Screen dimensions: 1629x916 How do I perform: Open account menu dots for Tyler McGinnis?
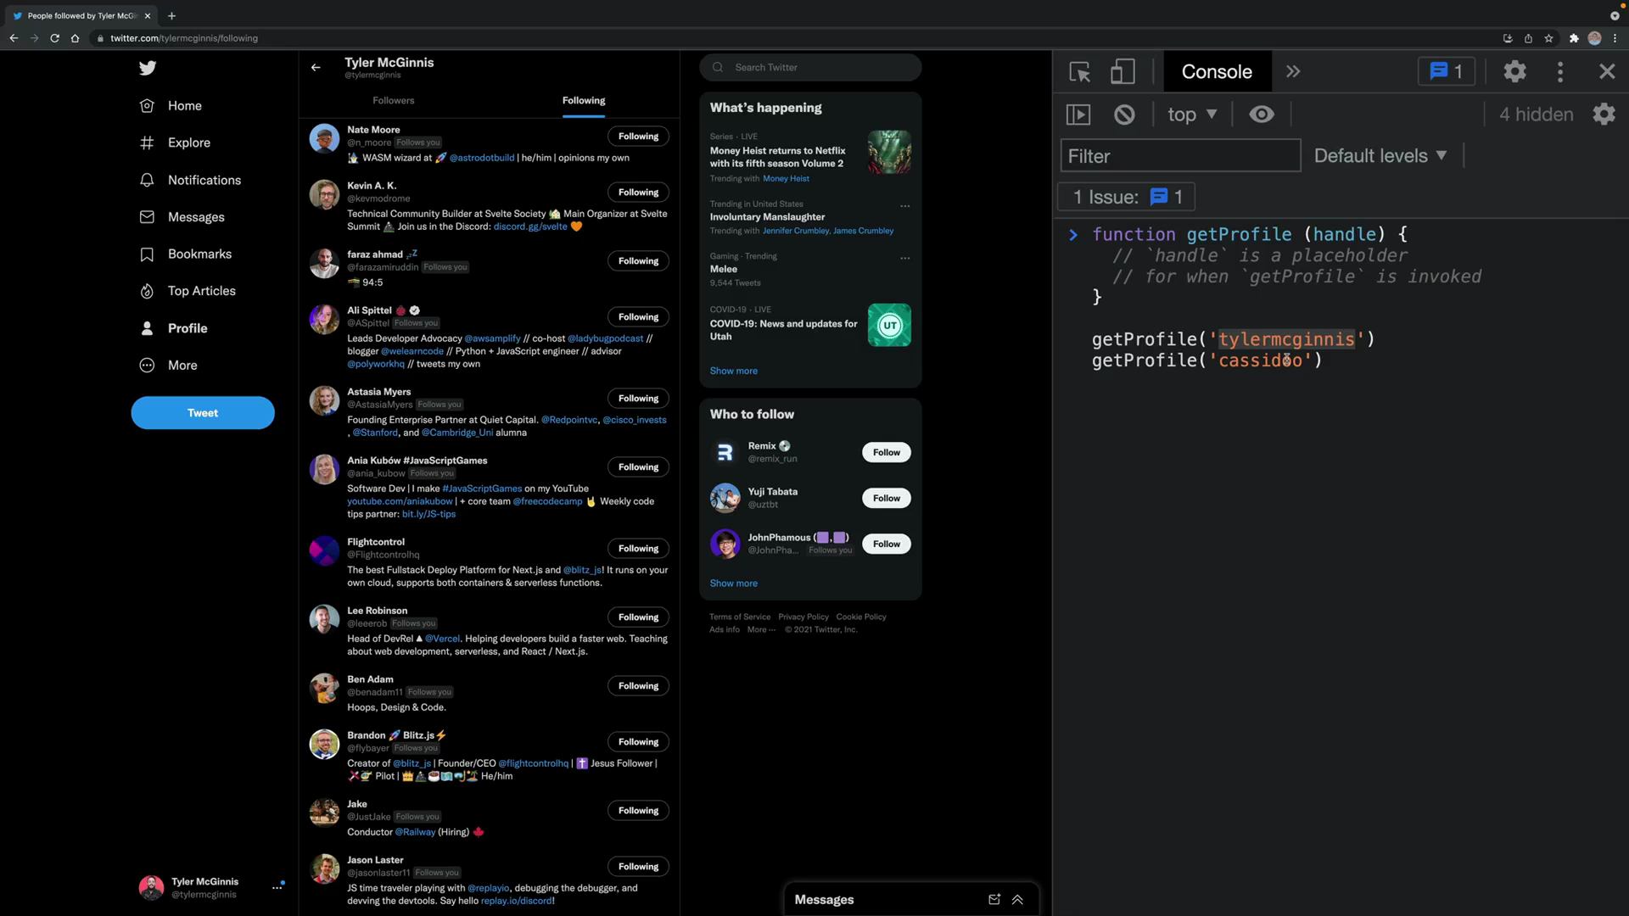point(277,887)
